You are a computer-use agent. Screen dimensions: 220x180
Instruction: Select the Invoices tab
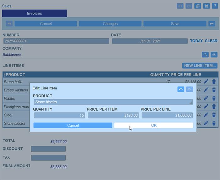click(34, 14)
